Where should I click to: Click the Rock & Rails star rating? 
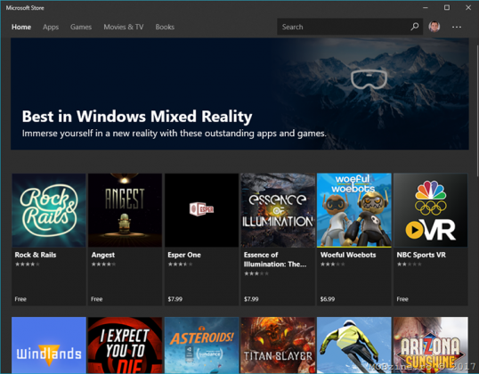click(x=28, y=264)
